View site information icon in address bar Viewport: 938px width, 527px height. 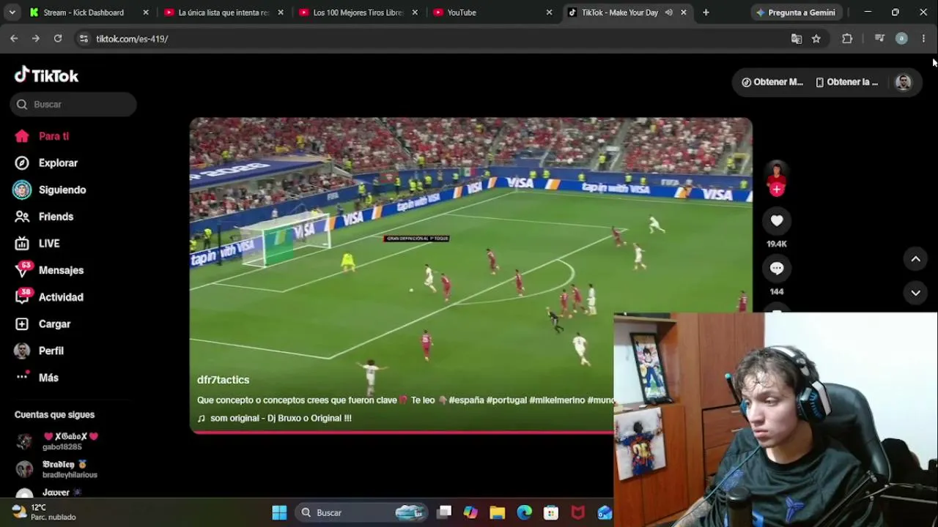tap(84, 39)
